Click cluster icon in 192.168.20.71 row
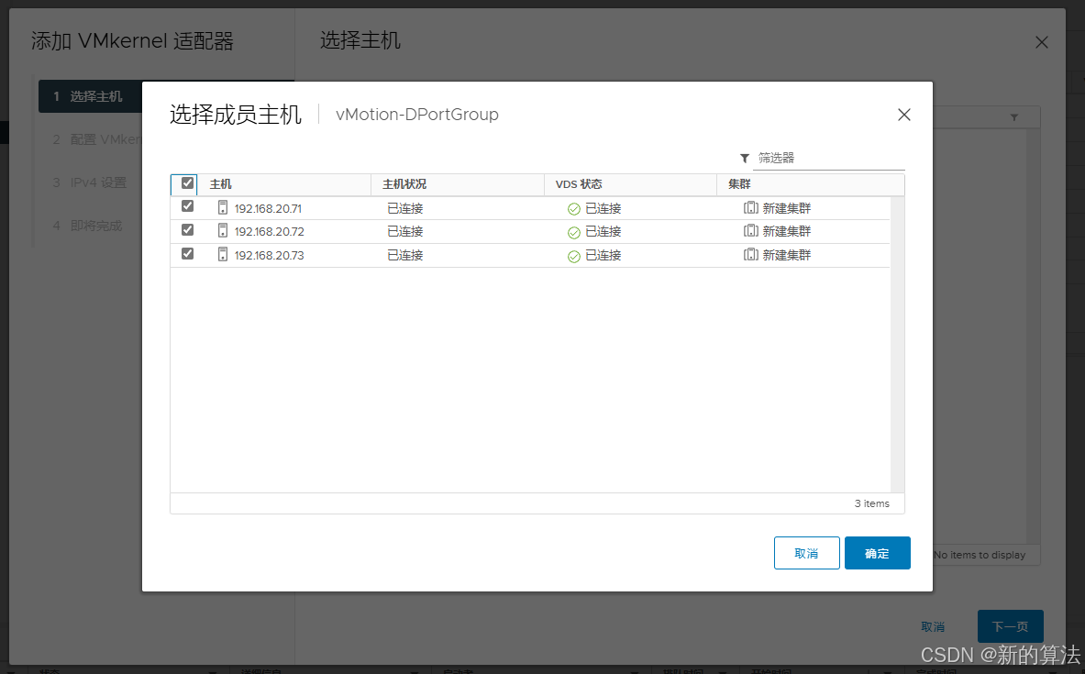 751,207
